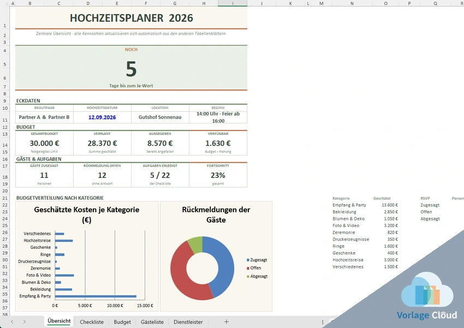Select the 23% Fortschritt value
Screen dimensions: 464x328
click(x=218, y=175)
